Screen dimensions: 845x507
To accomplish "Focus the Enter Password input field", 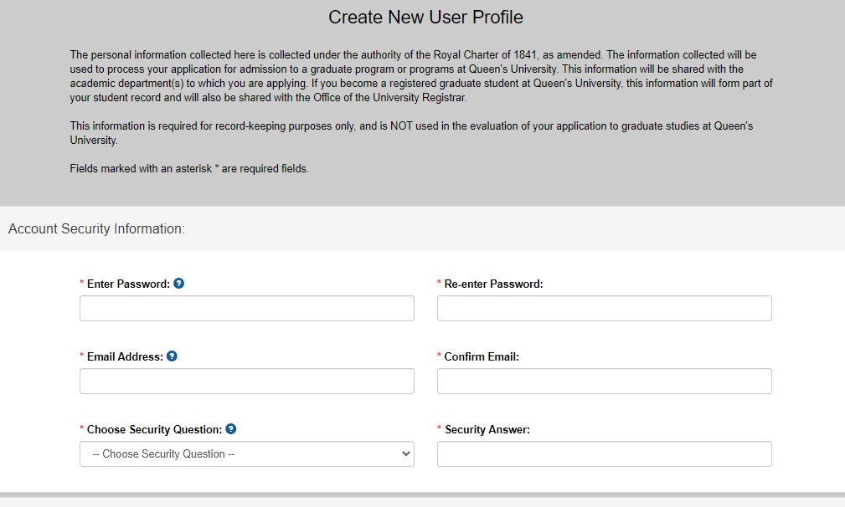I will [247, 308].
